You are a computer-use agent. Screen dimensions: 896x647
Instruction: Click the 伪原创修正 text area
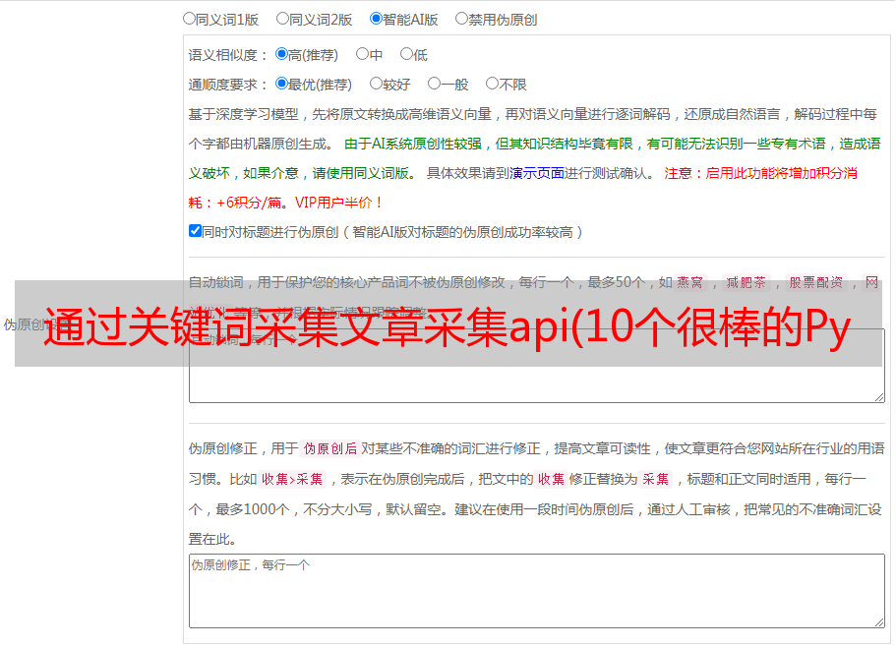(x=536, y=590)
